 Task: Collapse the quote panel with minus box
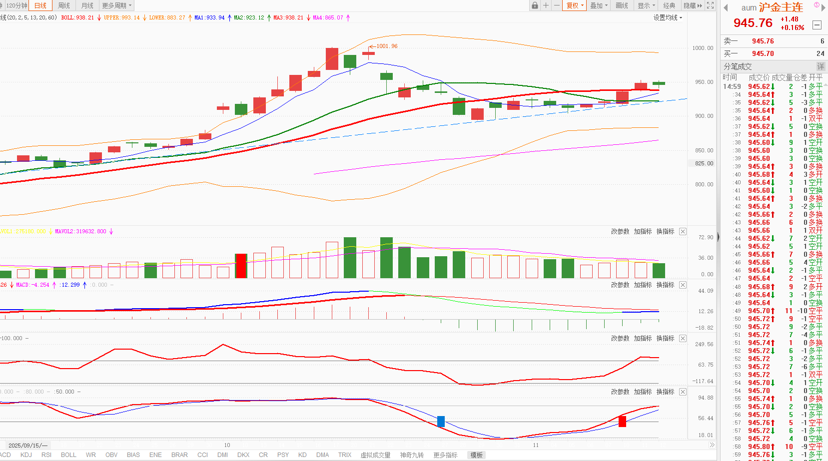(817, 24)
